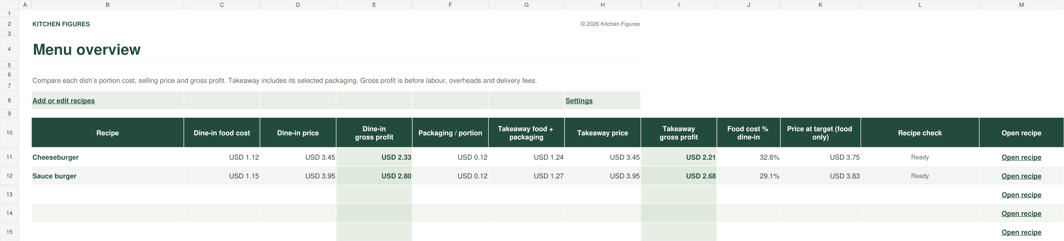Viewport: 1064px width, 241px height.
Task: Select Cheeseburger recipe check Ready cell
Action: [x=920, y=157]
